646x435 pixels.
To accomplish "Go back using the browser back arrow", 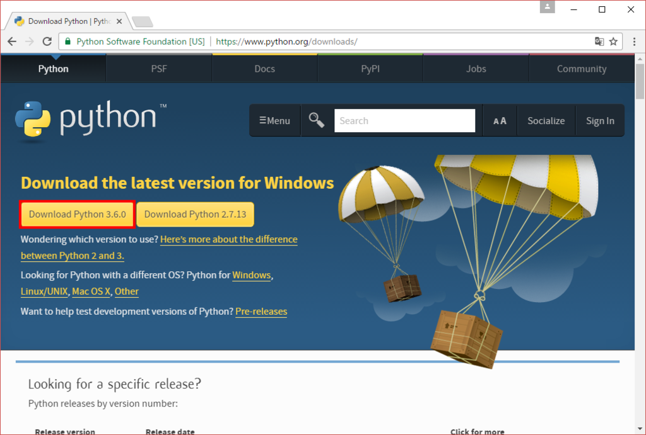I will (12, 42).
